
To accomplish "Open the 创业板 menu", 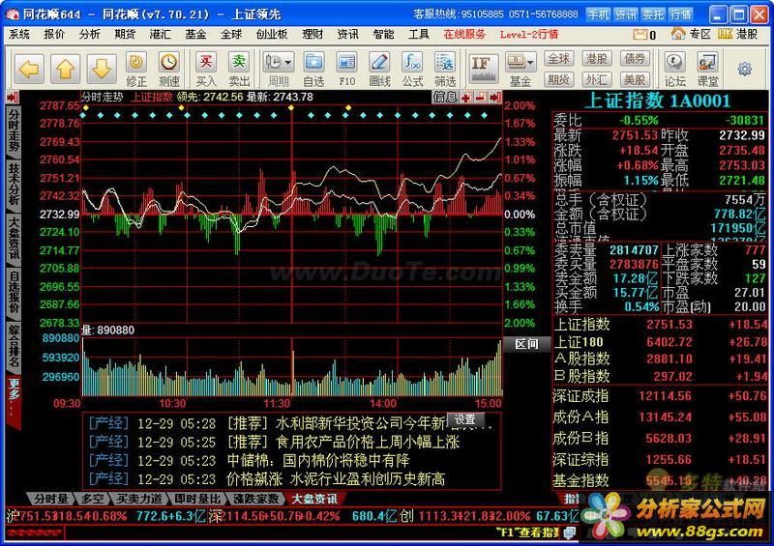I will point(272,34).
